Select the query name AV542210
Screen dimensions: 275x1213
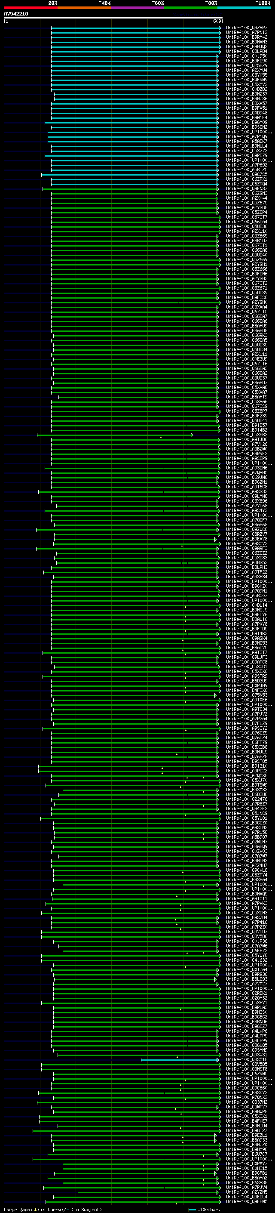click(x=16, y=14)
